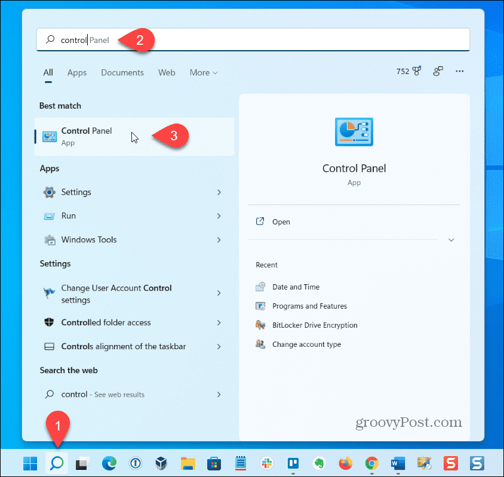Screen dimensions: 504x477
Task: Start Evernote from the taskbar
Action: [319, 463]
